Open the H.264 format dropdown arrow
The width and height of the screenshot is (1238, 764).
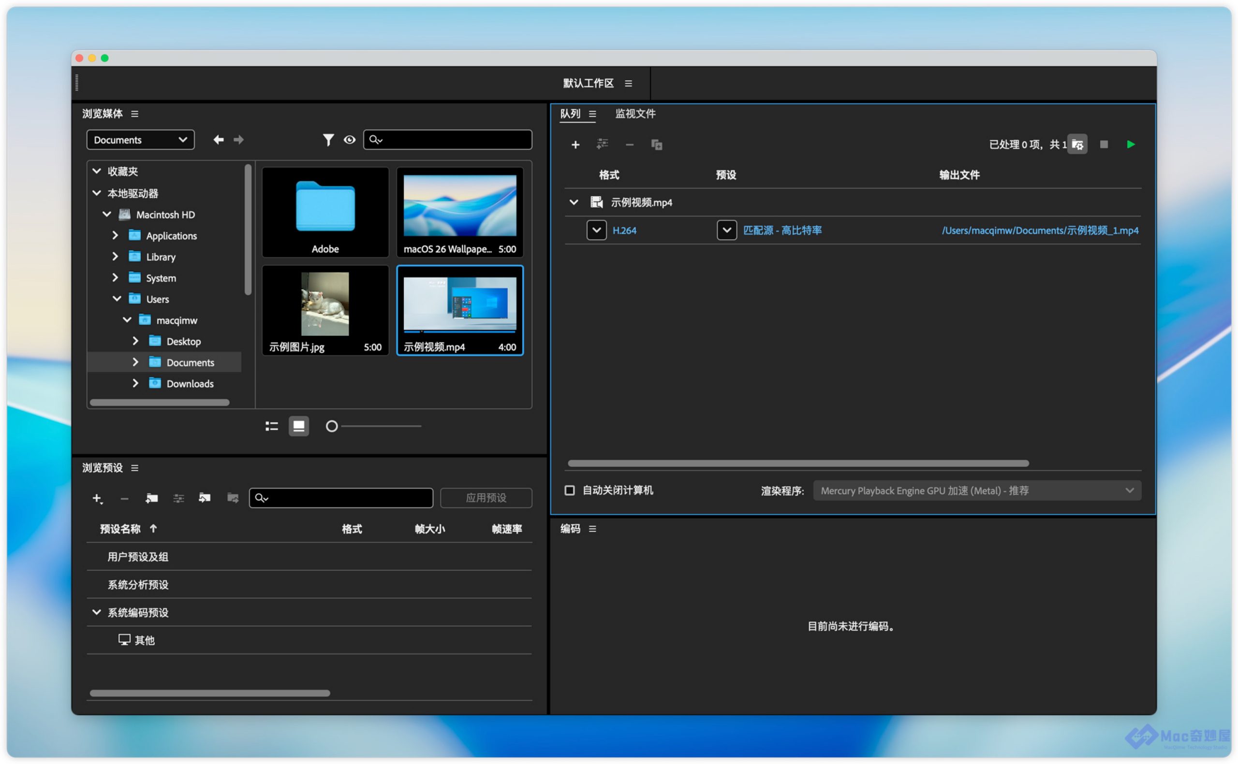596,231
